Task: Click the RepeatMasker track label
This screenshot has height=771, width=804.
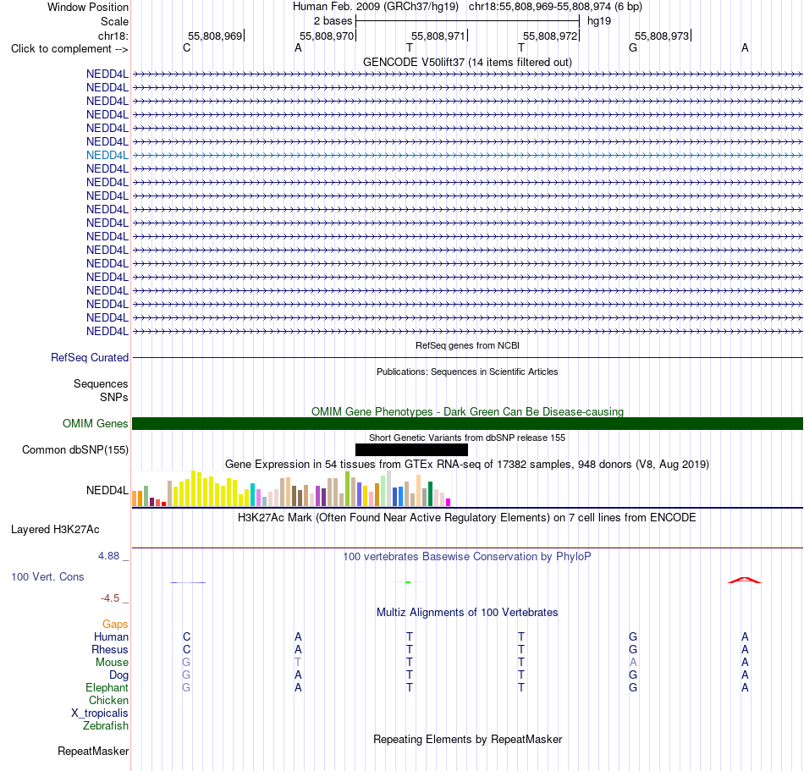Action: [93, 751]
